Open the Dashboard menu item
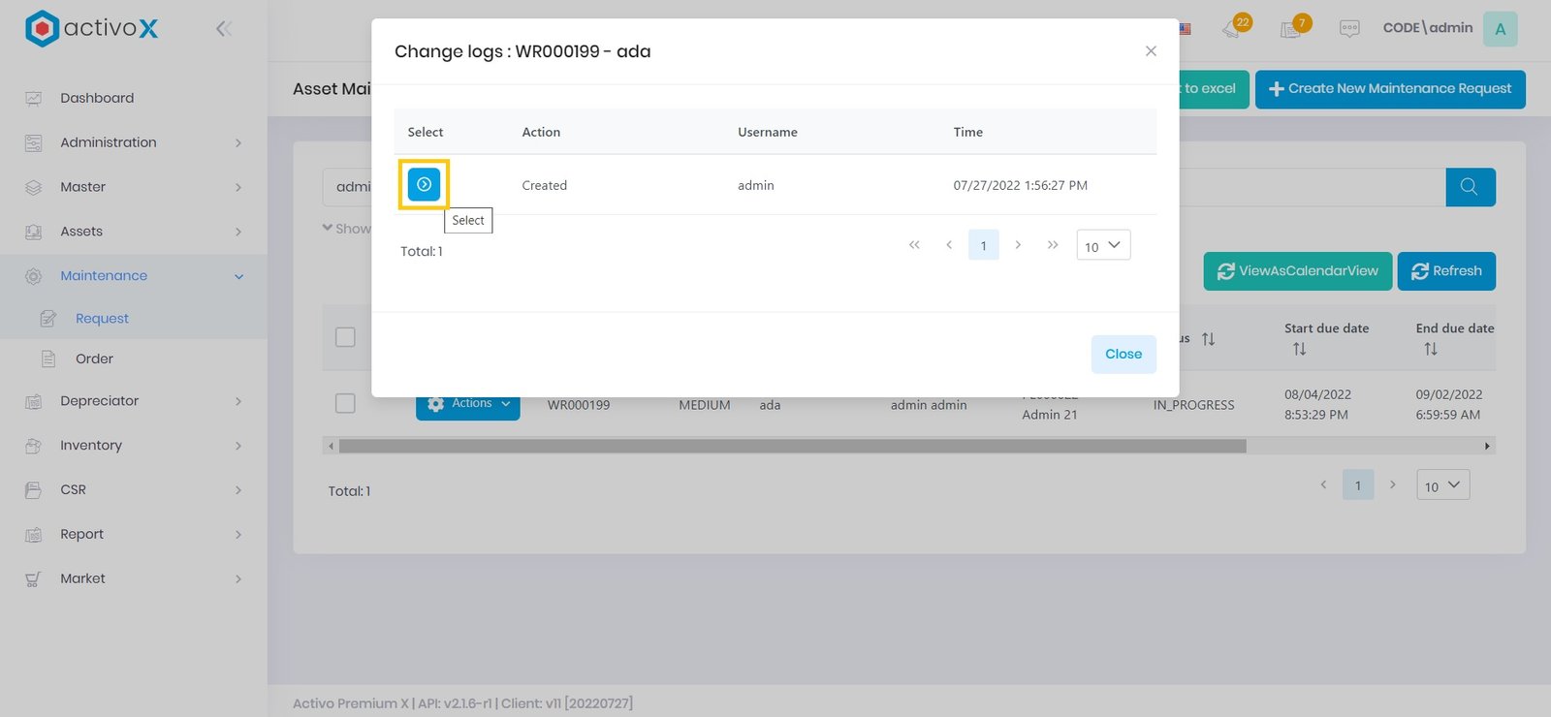The width and height of the screenshot is (1551, 717). pyautogui.click(x=97, y=98)
